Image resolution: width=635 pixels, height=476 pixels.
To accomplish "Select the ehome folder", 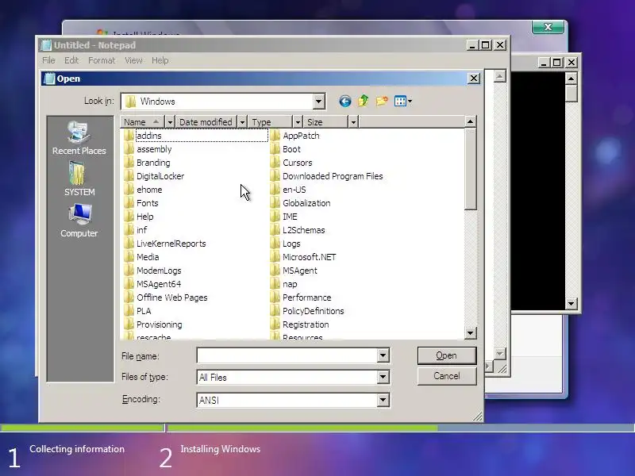I will (x=144, y=190).
